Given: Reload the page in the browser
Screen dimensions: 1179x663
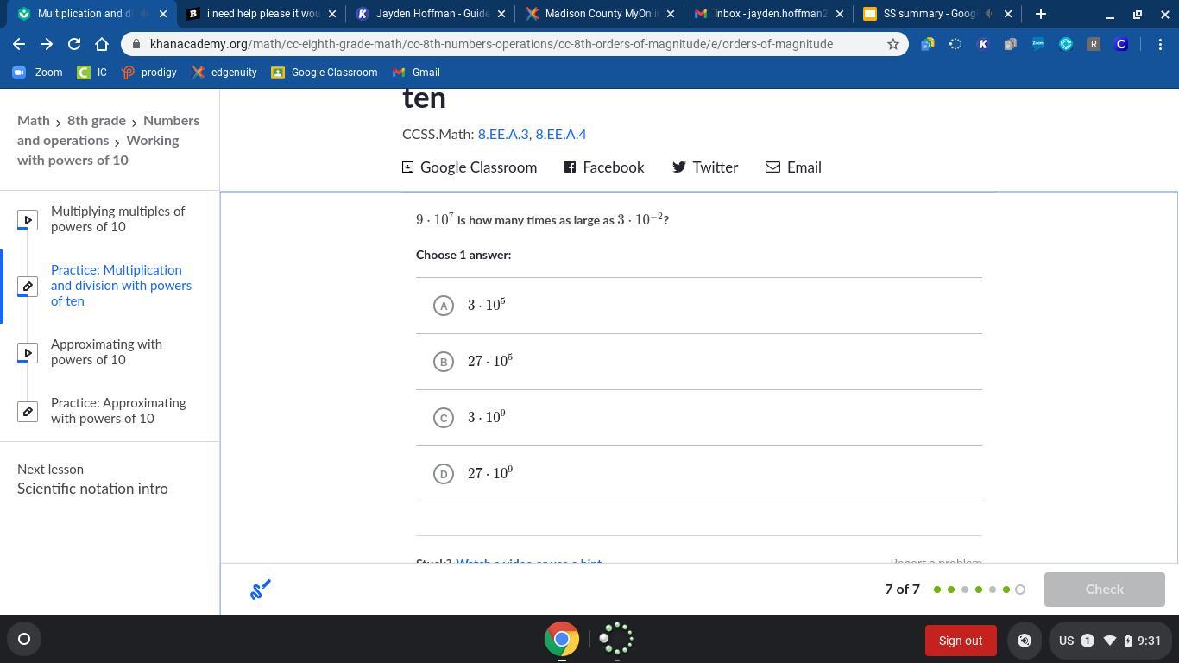Looking at the screenshot, I should [74, 44].
